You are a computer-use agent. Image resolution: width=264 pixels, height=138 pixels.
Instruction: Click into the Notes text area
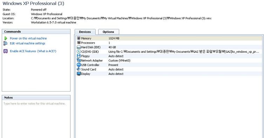pos(36,119)
